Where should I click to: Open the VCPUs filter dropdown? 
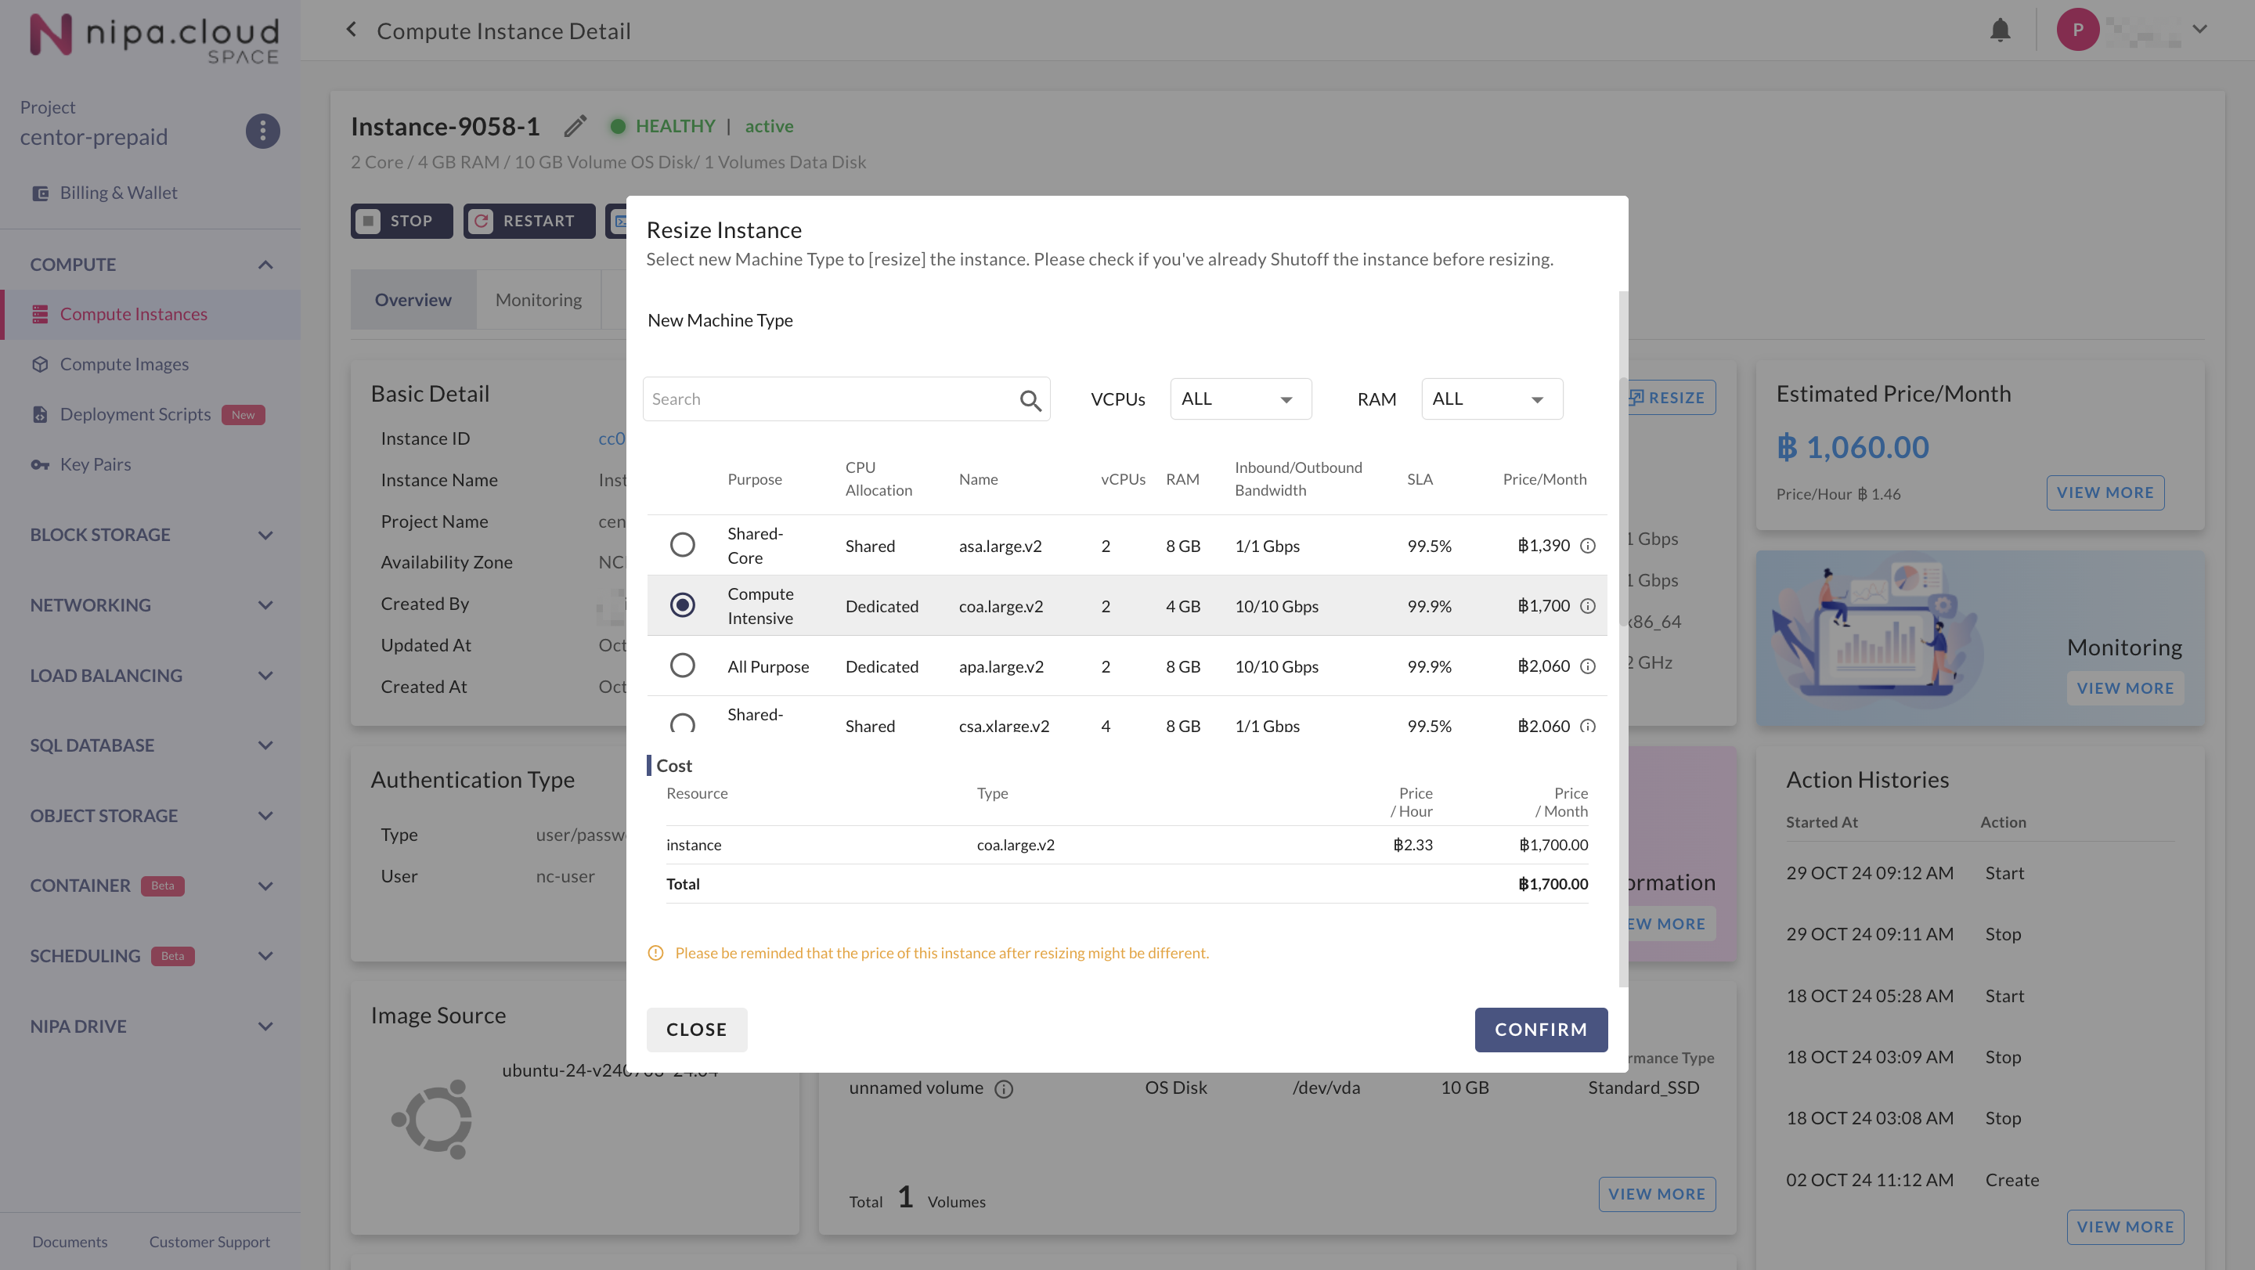click(x=1239, y=399)
